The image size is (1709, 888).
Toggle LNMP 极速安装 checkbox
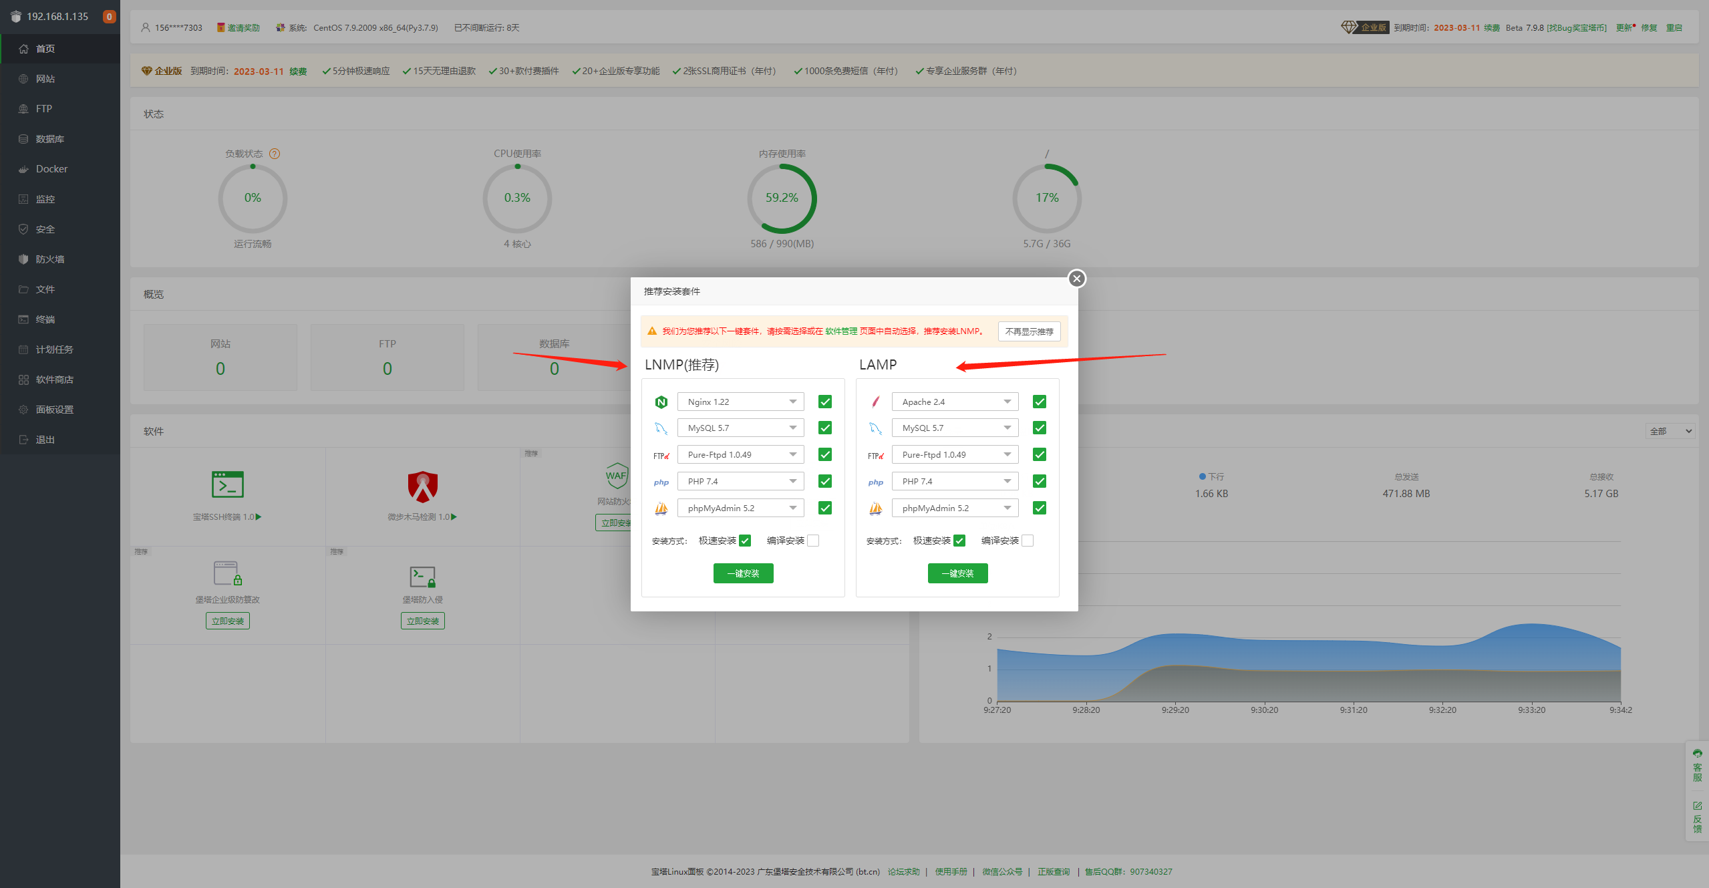(x=750, y=540)
